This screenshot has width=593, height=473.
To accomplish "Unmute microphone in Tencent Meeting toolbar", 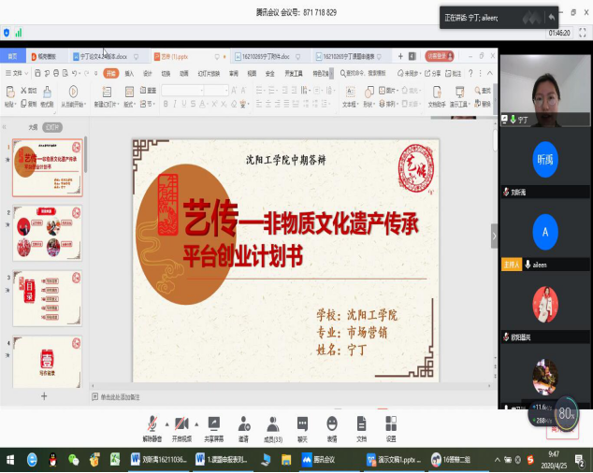I will click(x=152, y=425).
